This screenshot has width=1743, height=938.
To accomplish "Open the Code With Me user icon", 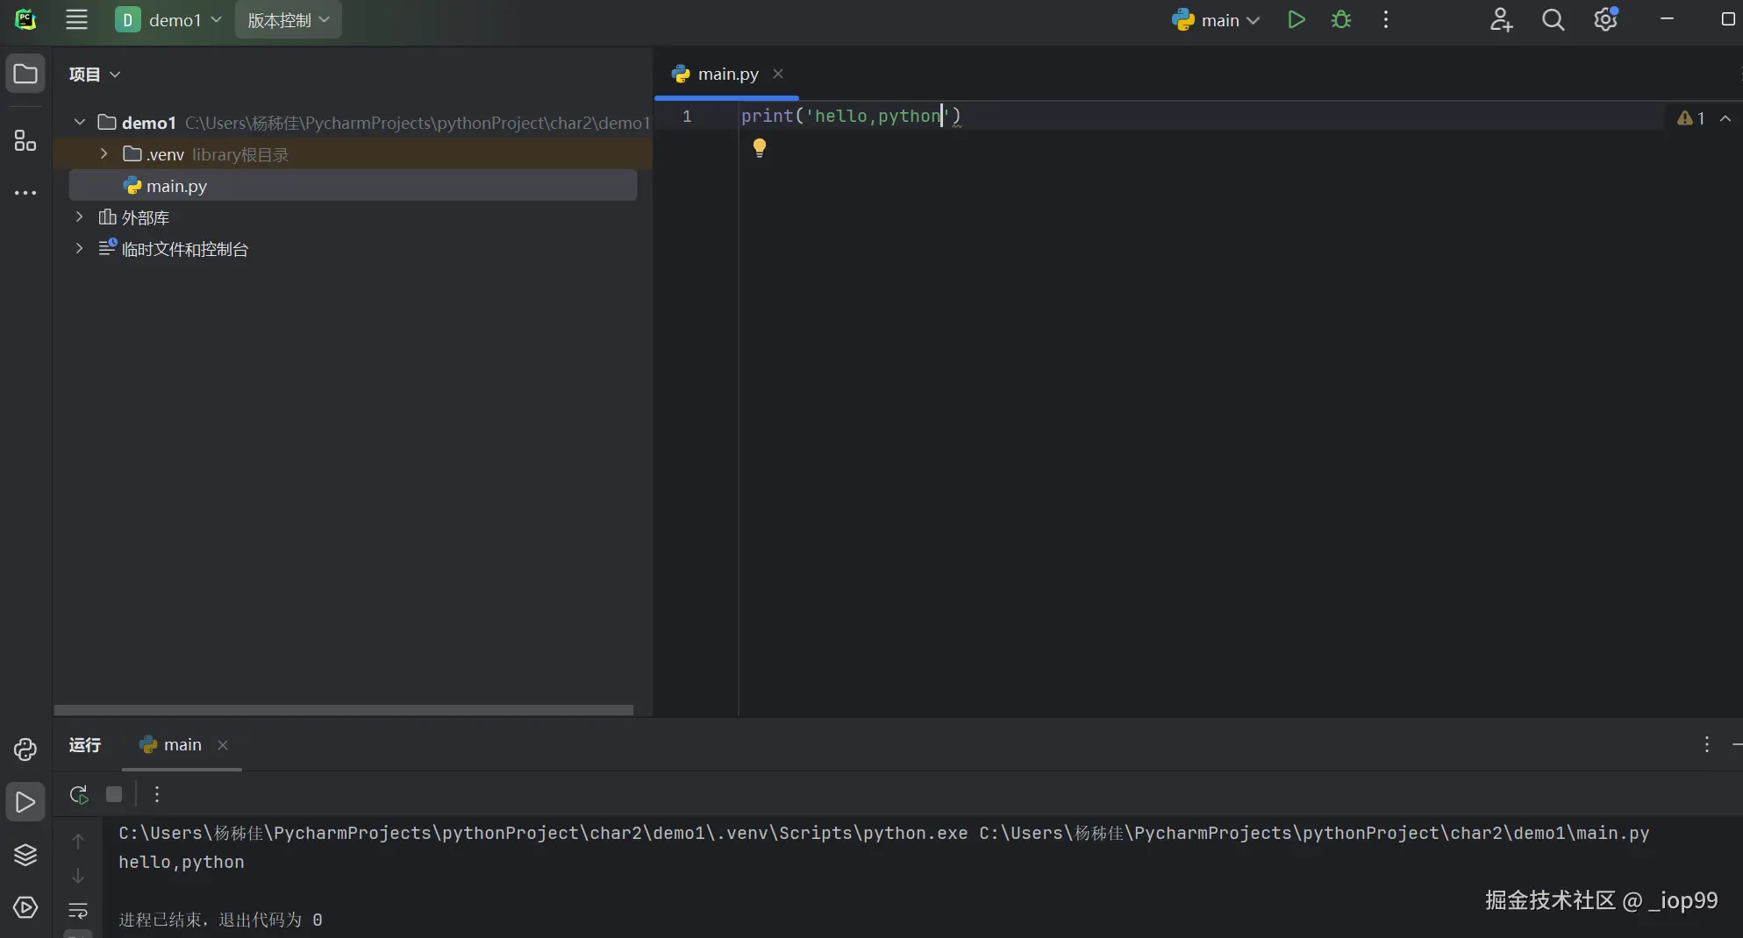I will [1501, 20].
